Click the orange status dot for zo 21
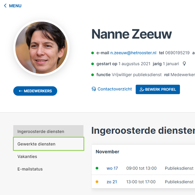This screenshot has width=195, height=195. [97, 182]
